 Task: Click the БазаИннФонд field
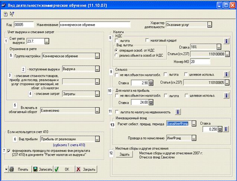tap(179, 124)
